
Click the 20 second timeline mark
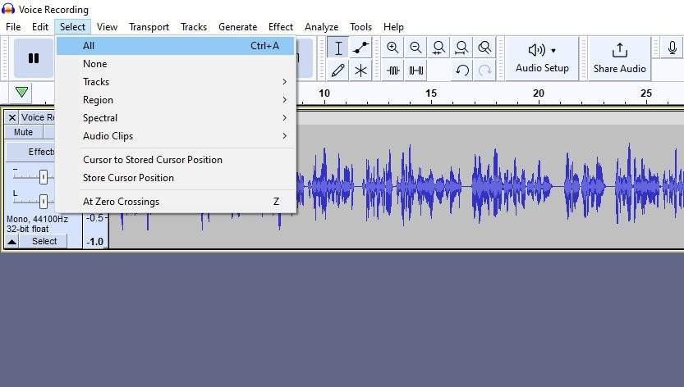539,93
